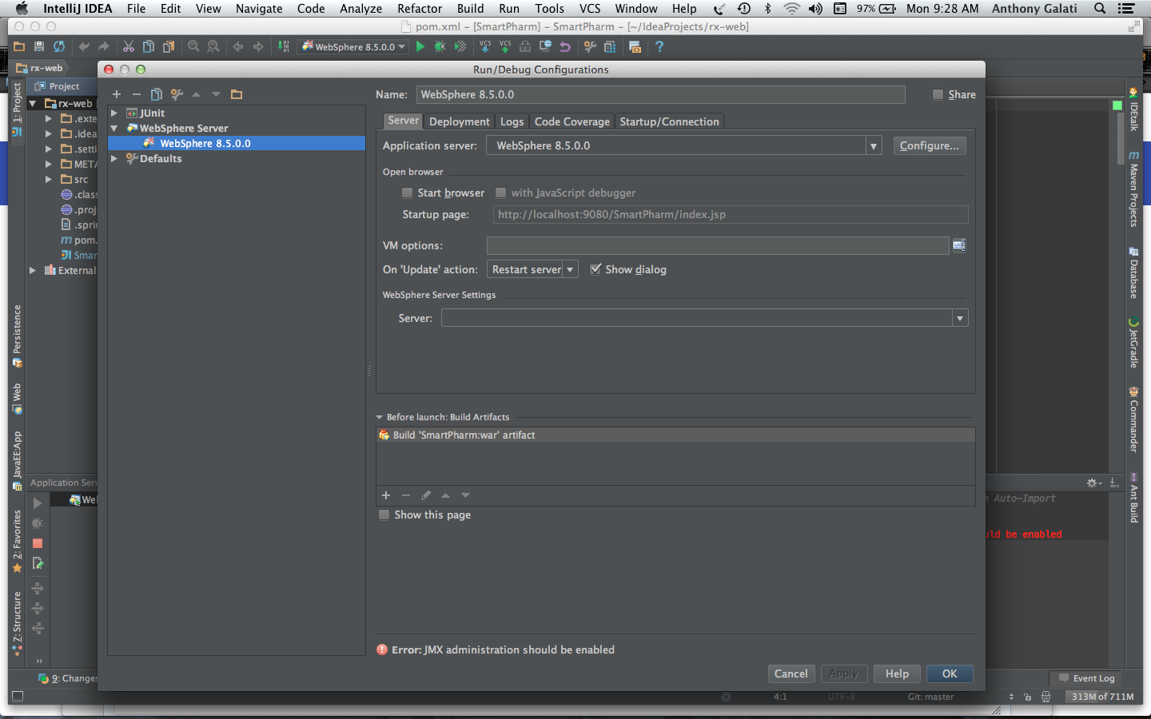Add new configuration with plus icon
Image resolution: width=1151 pixels, height=719 pixels.
117,94
